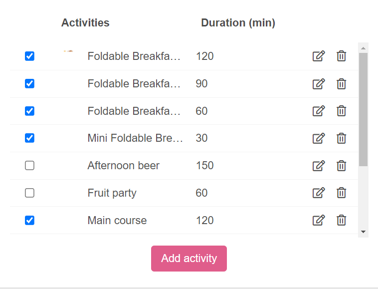Check the Afternoon beer checkbox
Screen dimensions: 378x289
[29, 166]
